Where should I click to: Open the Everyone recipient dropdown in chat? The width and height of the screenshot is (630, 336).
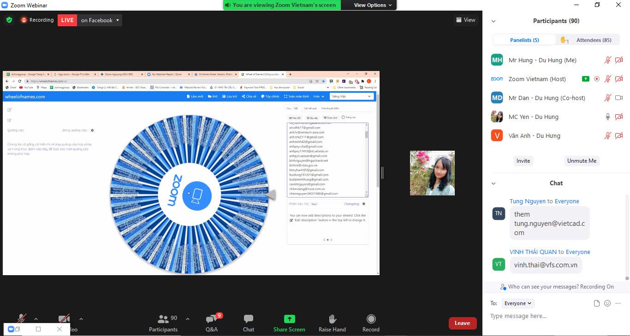(x=517, y=303)
